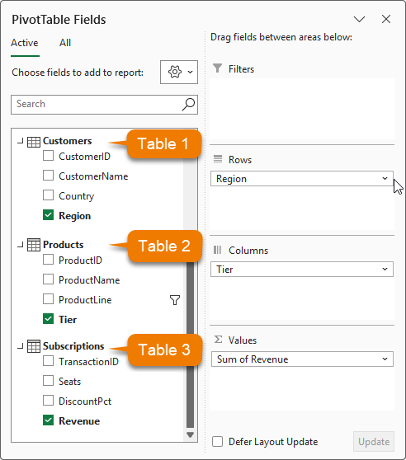
Task: Click the field list scroll down arrow
Action: click(191, 434)
